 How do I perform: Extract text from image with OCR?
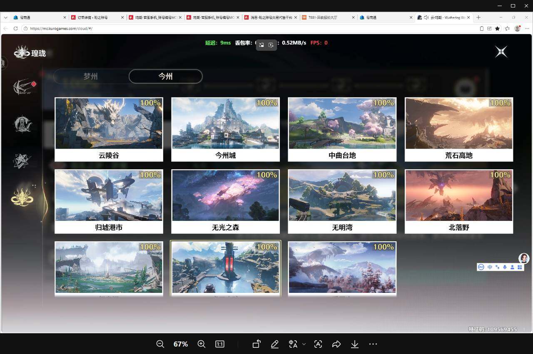[318, 344]
